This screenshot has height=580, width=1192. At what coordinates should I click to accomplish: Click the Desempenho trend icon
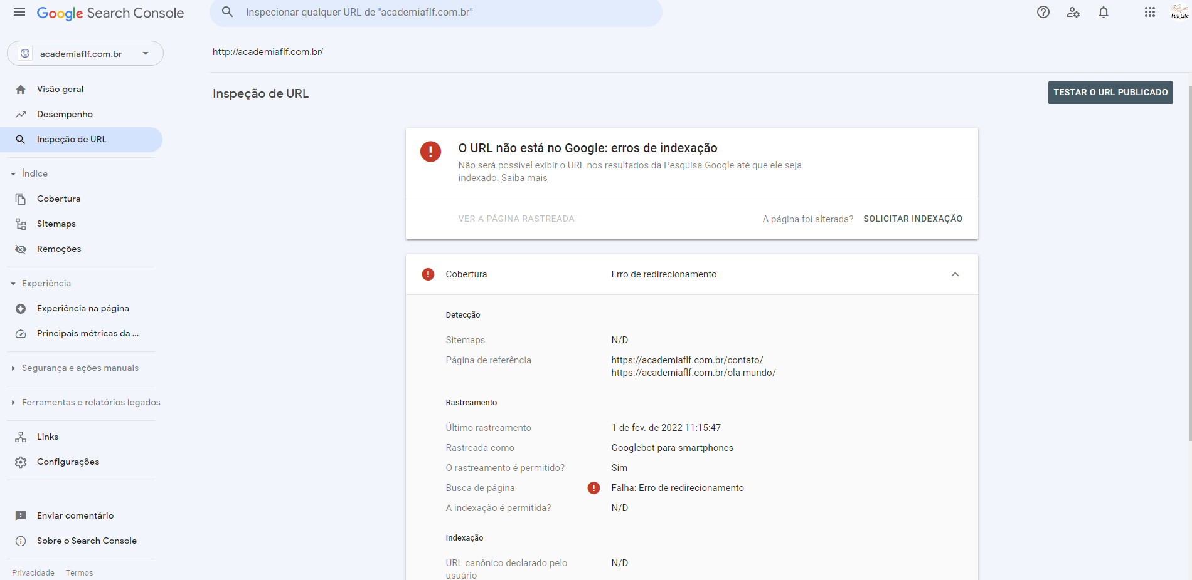point(21,115)
